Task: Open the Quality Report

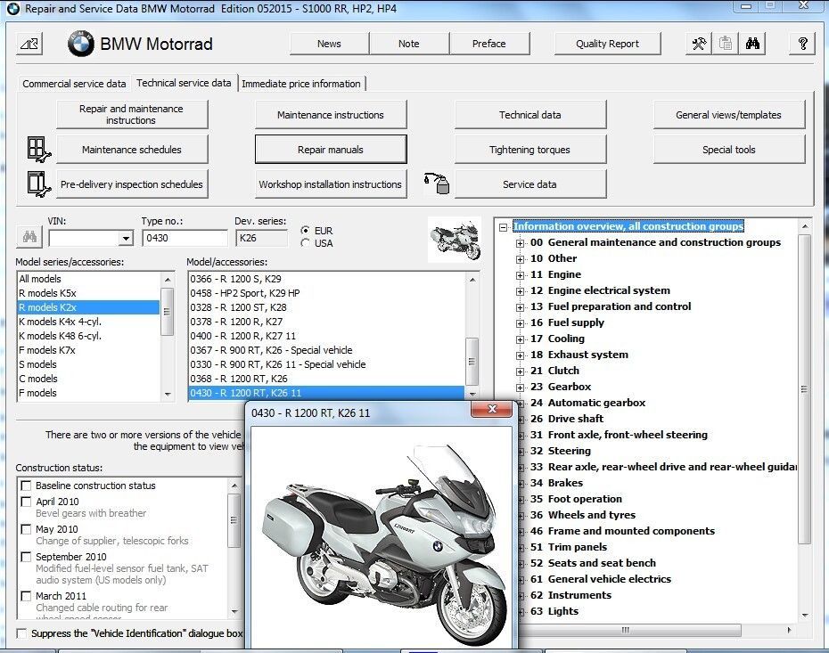Action: tap(607, 44)
